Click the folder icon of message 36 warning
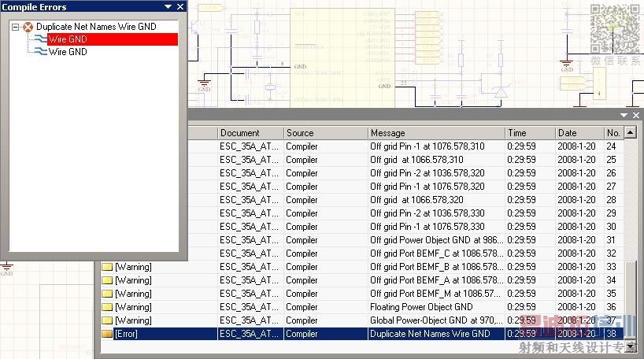Screen dimensions: 644x359 pos(107,307)
